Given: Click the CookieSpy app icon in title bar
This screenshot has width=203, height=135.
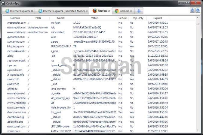Looking at the screenshot, I should click(x=3, y=4).
